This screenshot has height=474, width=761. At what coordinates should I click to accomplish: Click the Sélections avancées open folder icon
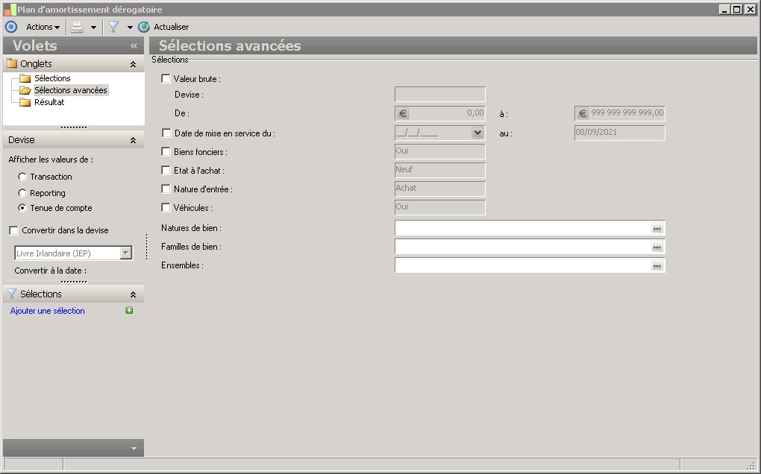click(x=25, y=90)
